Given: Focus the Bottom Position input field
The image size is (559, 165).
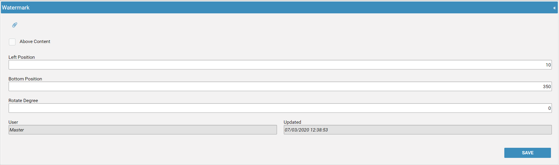Looking at the screenshot, I should pos(280,86).
